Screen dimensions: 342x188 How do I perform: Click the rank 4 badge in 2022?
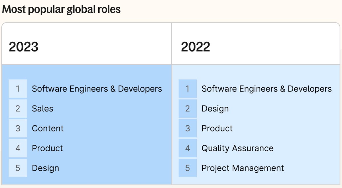(188, 148)
